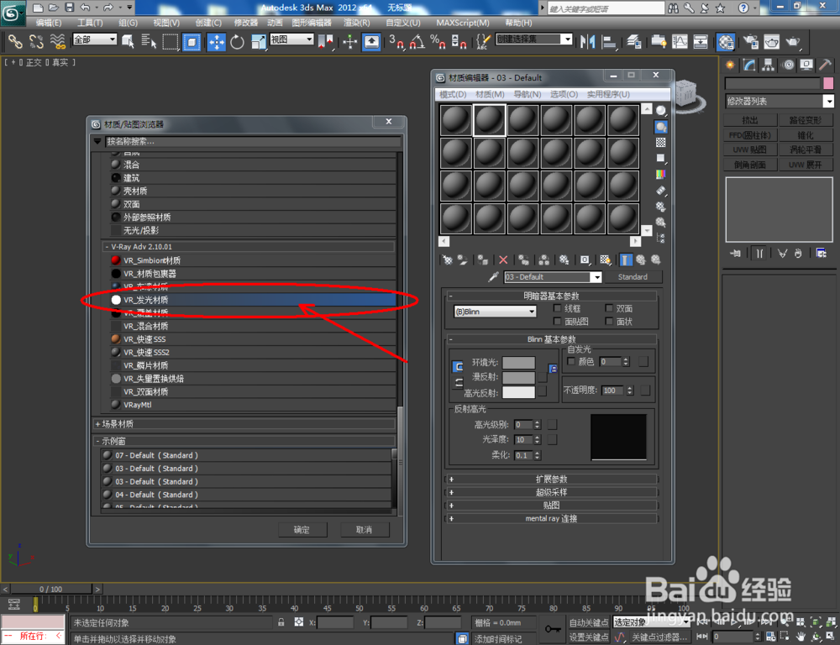Toggle the checkered background icon
Viewport: 840px width, 645px height.
coord(661,143)
